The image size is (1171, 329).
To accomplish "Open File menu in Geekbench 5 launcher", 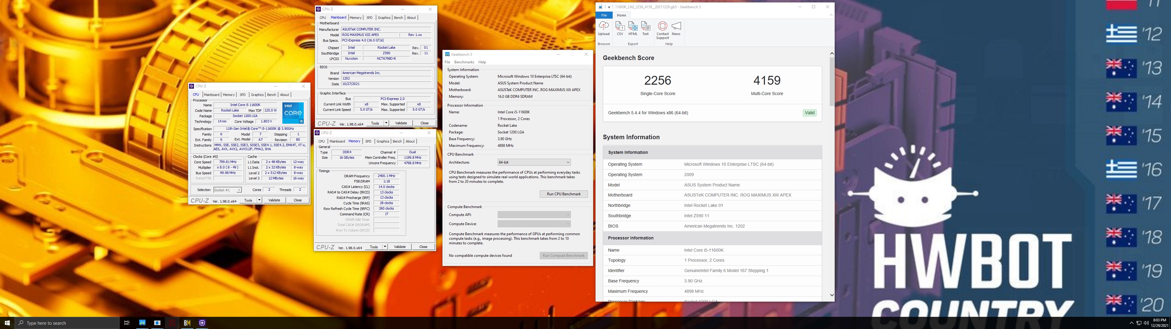I will coord(447,62).
